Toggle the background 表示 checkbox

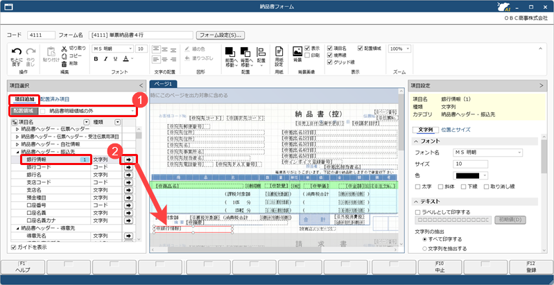tap(307, 49)
